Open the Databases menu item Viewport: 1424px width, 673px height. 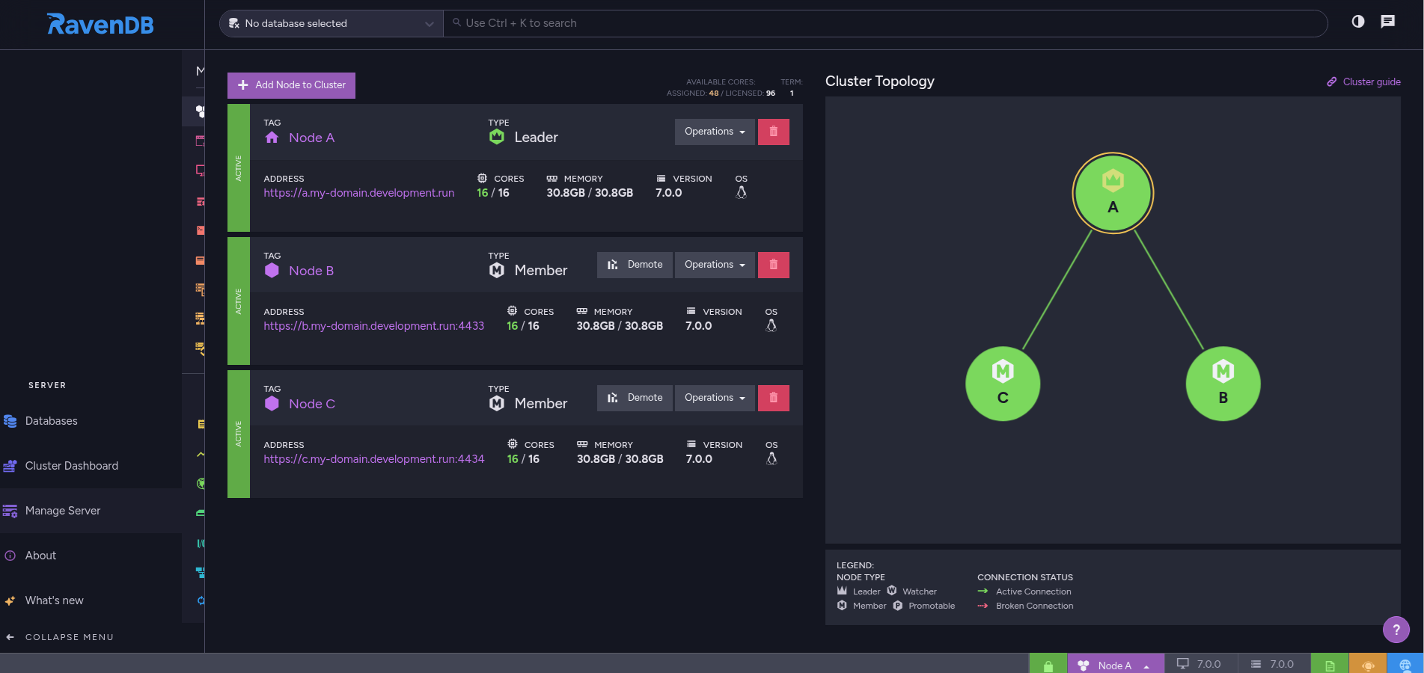(x=91, y=421)
